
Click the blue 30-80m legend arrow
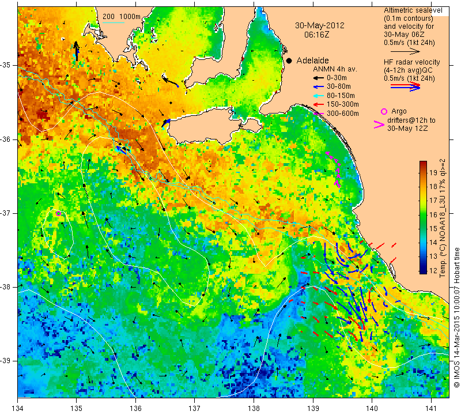[x=318, y=87]
